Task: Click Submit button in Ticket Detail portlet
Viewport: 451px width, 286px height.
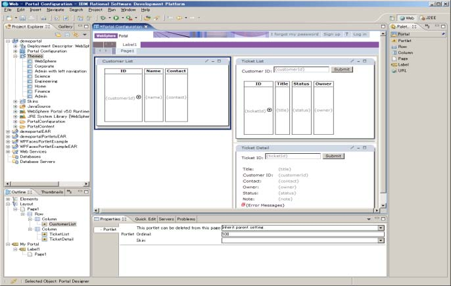Action: tap(333, 156)
